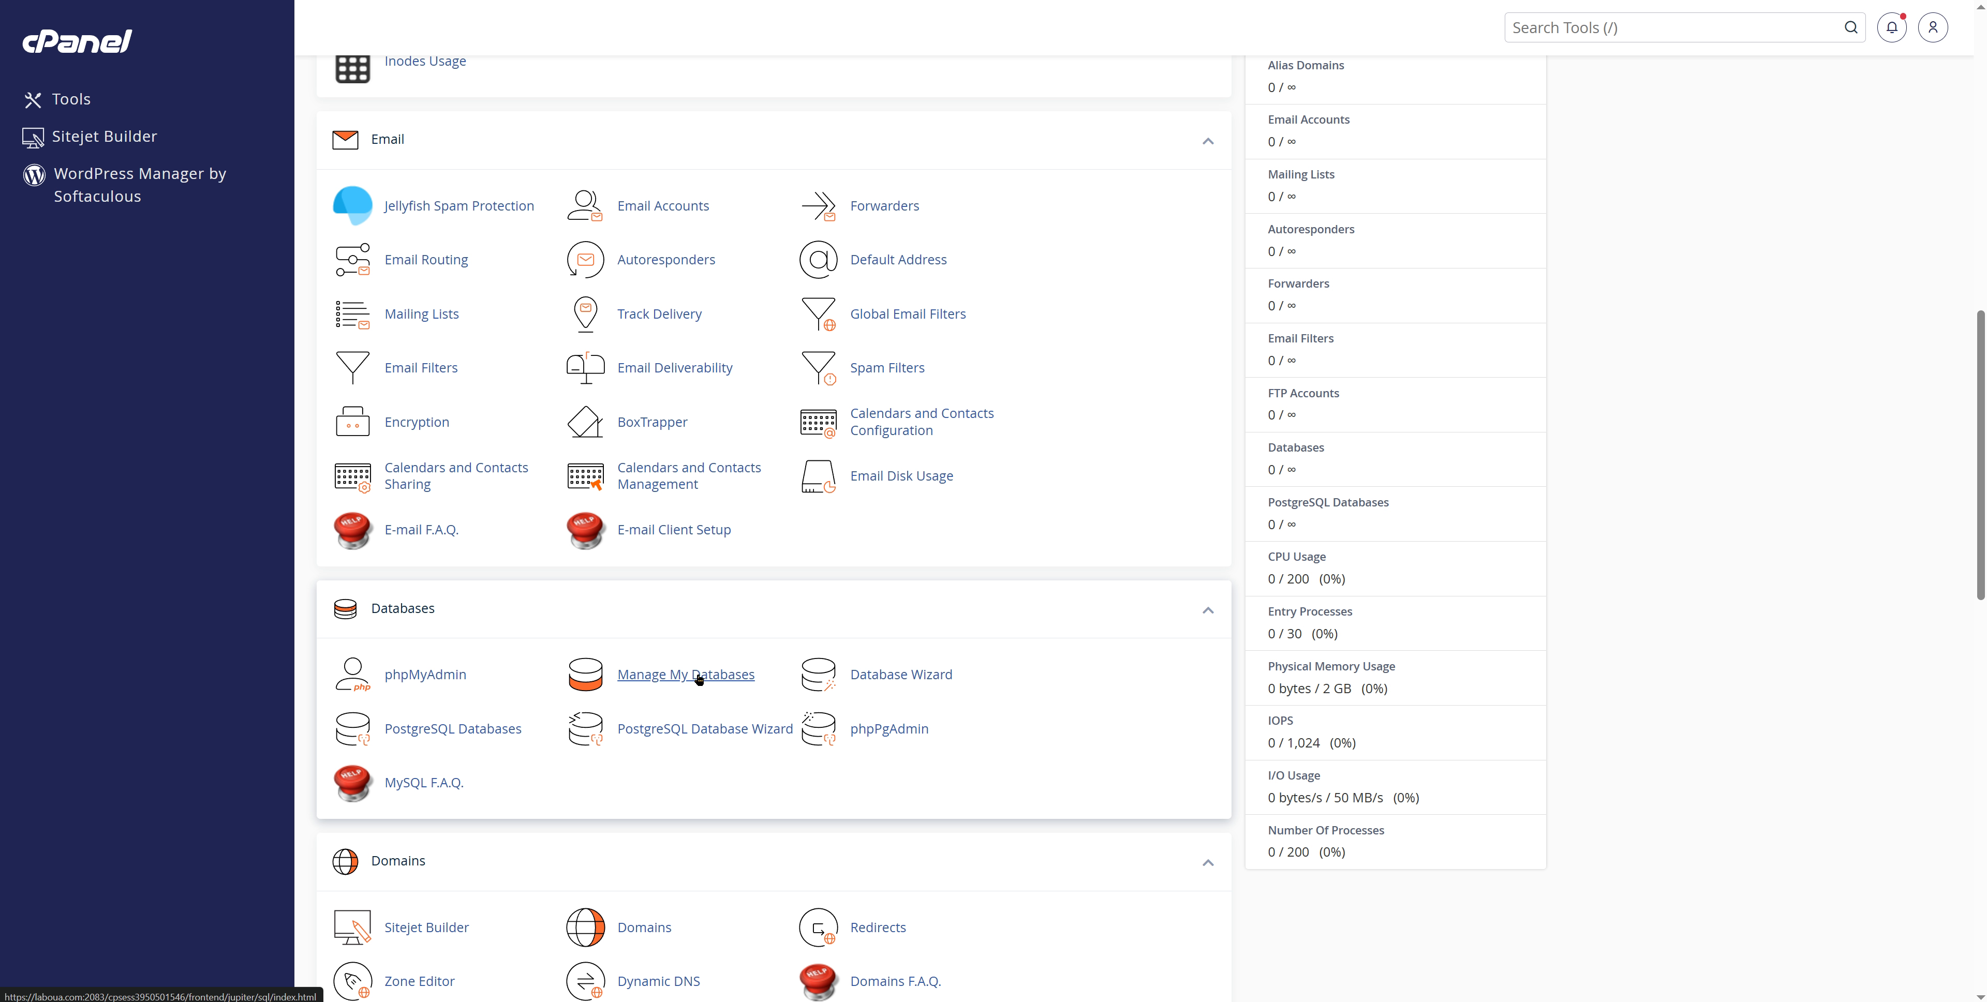The image size is (1987, 1002).
Task: Open the notifications bell icon
Action: (1891, 28)
